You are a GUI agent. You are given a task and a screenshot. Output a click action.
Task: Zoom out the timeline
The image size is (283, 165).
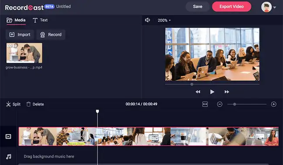point(219,104)
